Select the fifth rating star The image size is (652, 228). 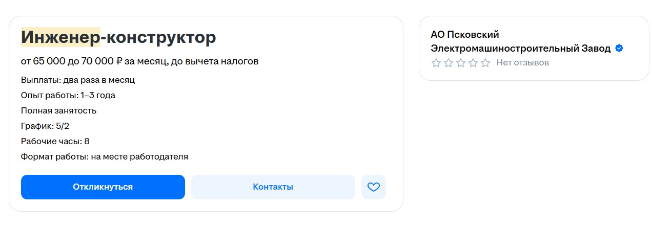point(485,63)
